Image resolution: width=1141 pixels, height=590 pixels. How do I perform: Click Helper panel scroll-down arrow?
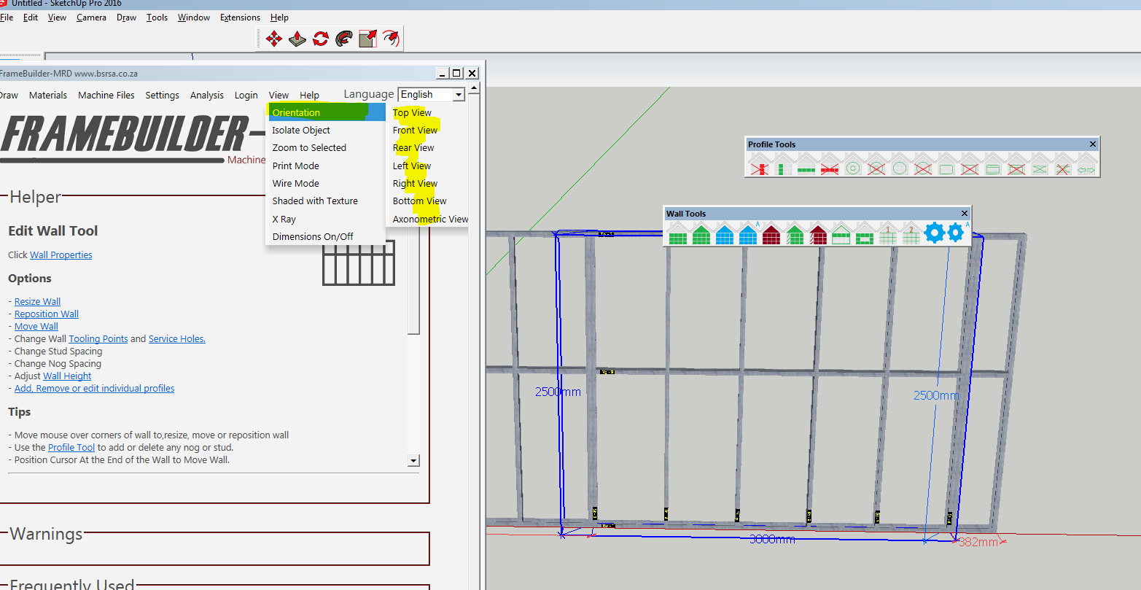pyautogui.click(x=413, y=460)
